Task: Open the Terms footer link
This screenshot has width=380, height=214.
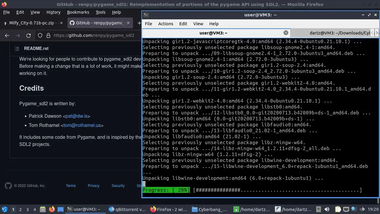Action: [71, 186]
